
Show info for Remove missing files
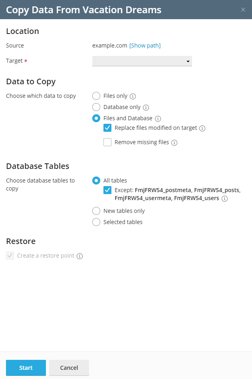(x=174, y=143)
